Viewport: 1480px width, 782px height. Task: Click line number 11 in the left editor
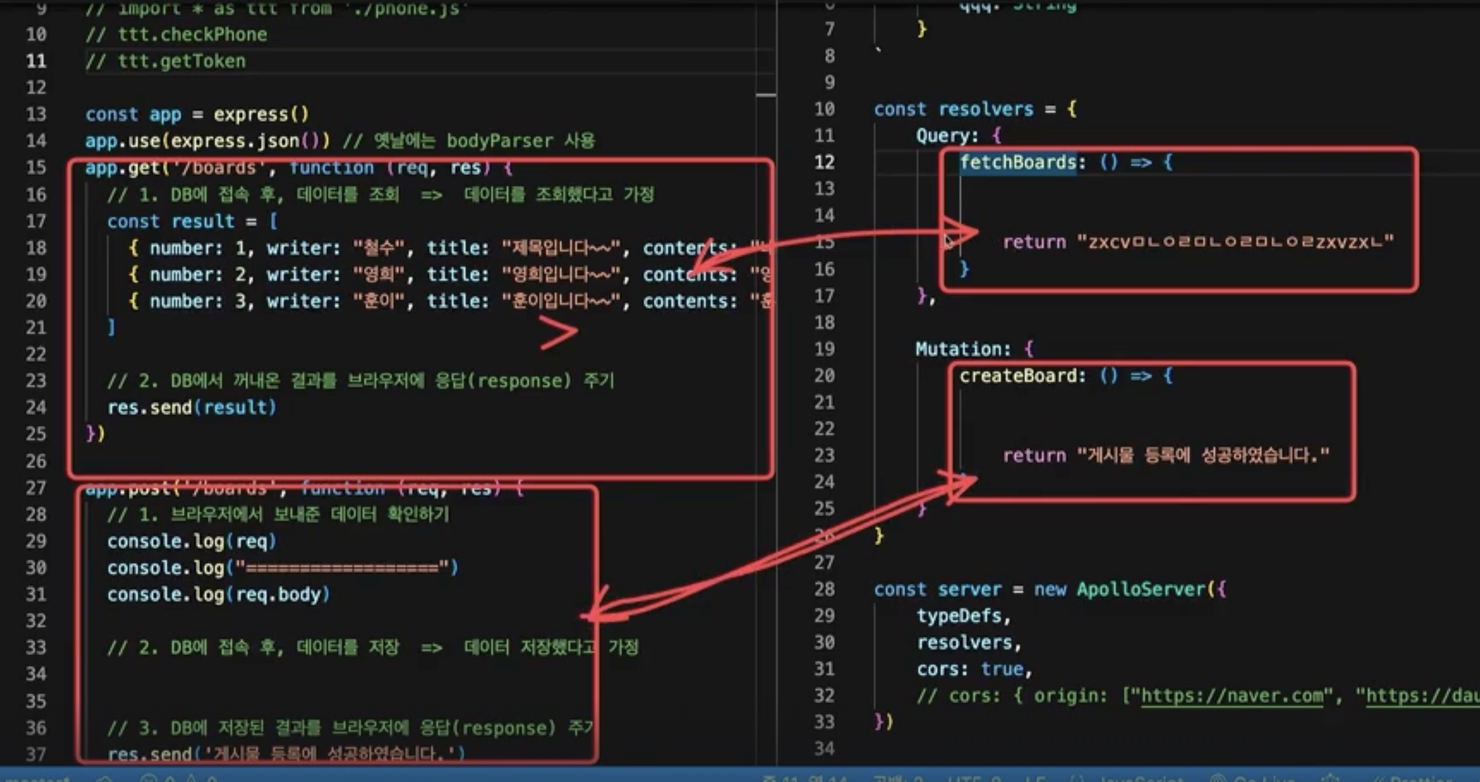coord(35,61)
